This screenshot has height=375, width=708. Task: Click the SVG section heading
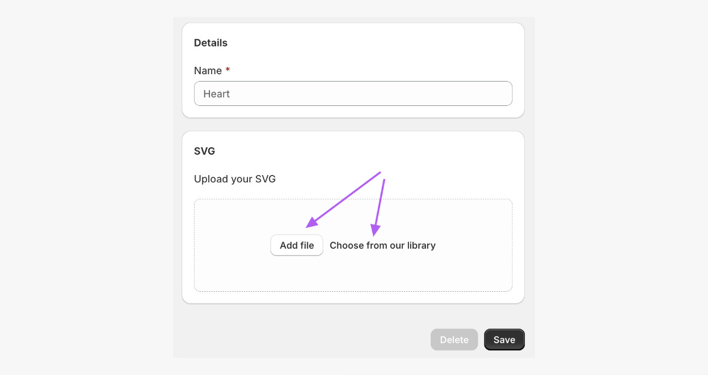click(204, 151)
